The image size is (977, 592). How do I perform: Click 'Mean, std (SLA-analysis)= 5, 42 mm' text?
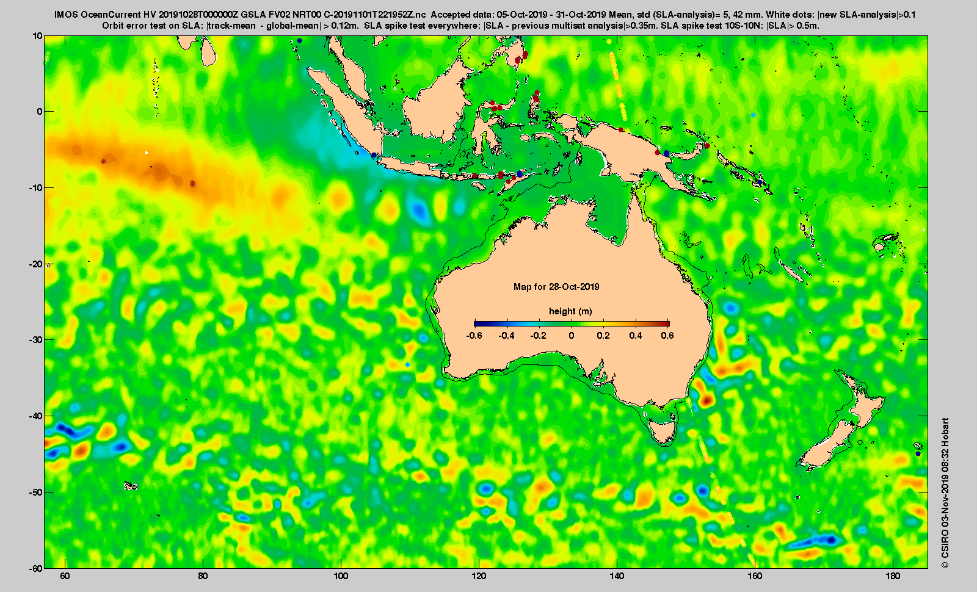click(x=685, y=15)
